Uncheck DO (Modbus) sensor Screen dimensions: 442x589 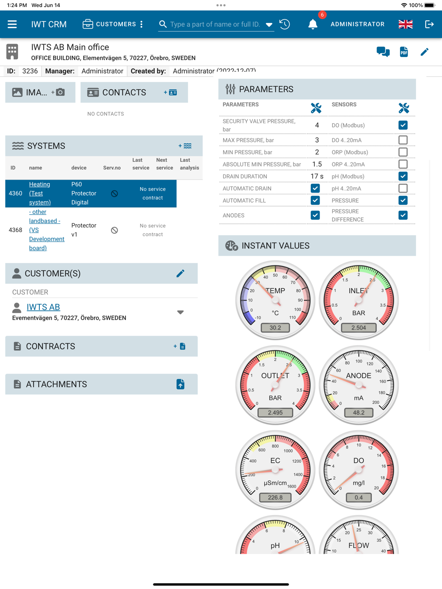tap(403, 125)
